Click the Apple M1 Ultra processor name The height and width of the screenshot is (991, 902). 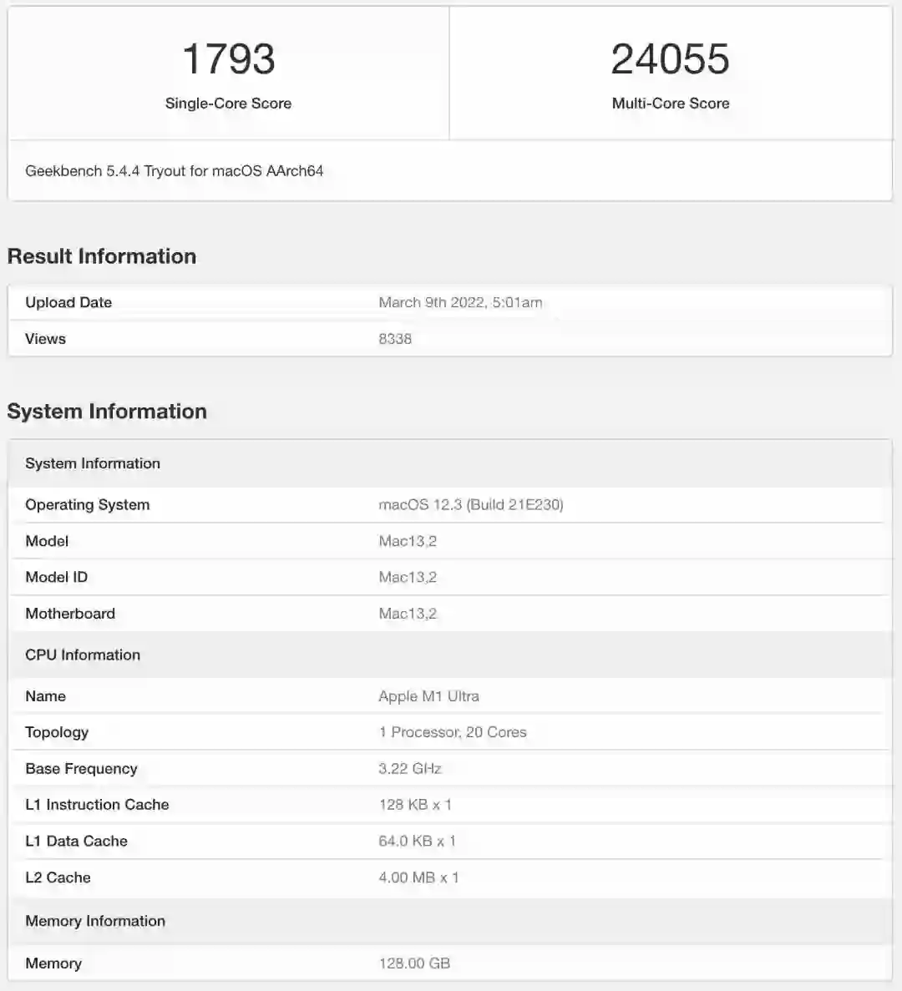click(x=428, y=696)
